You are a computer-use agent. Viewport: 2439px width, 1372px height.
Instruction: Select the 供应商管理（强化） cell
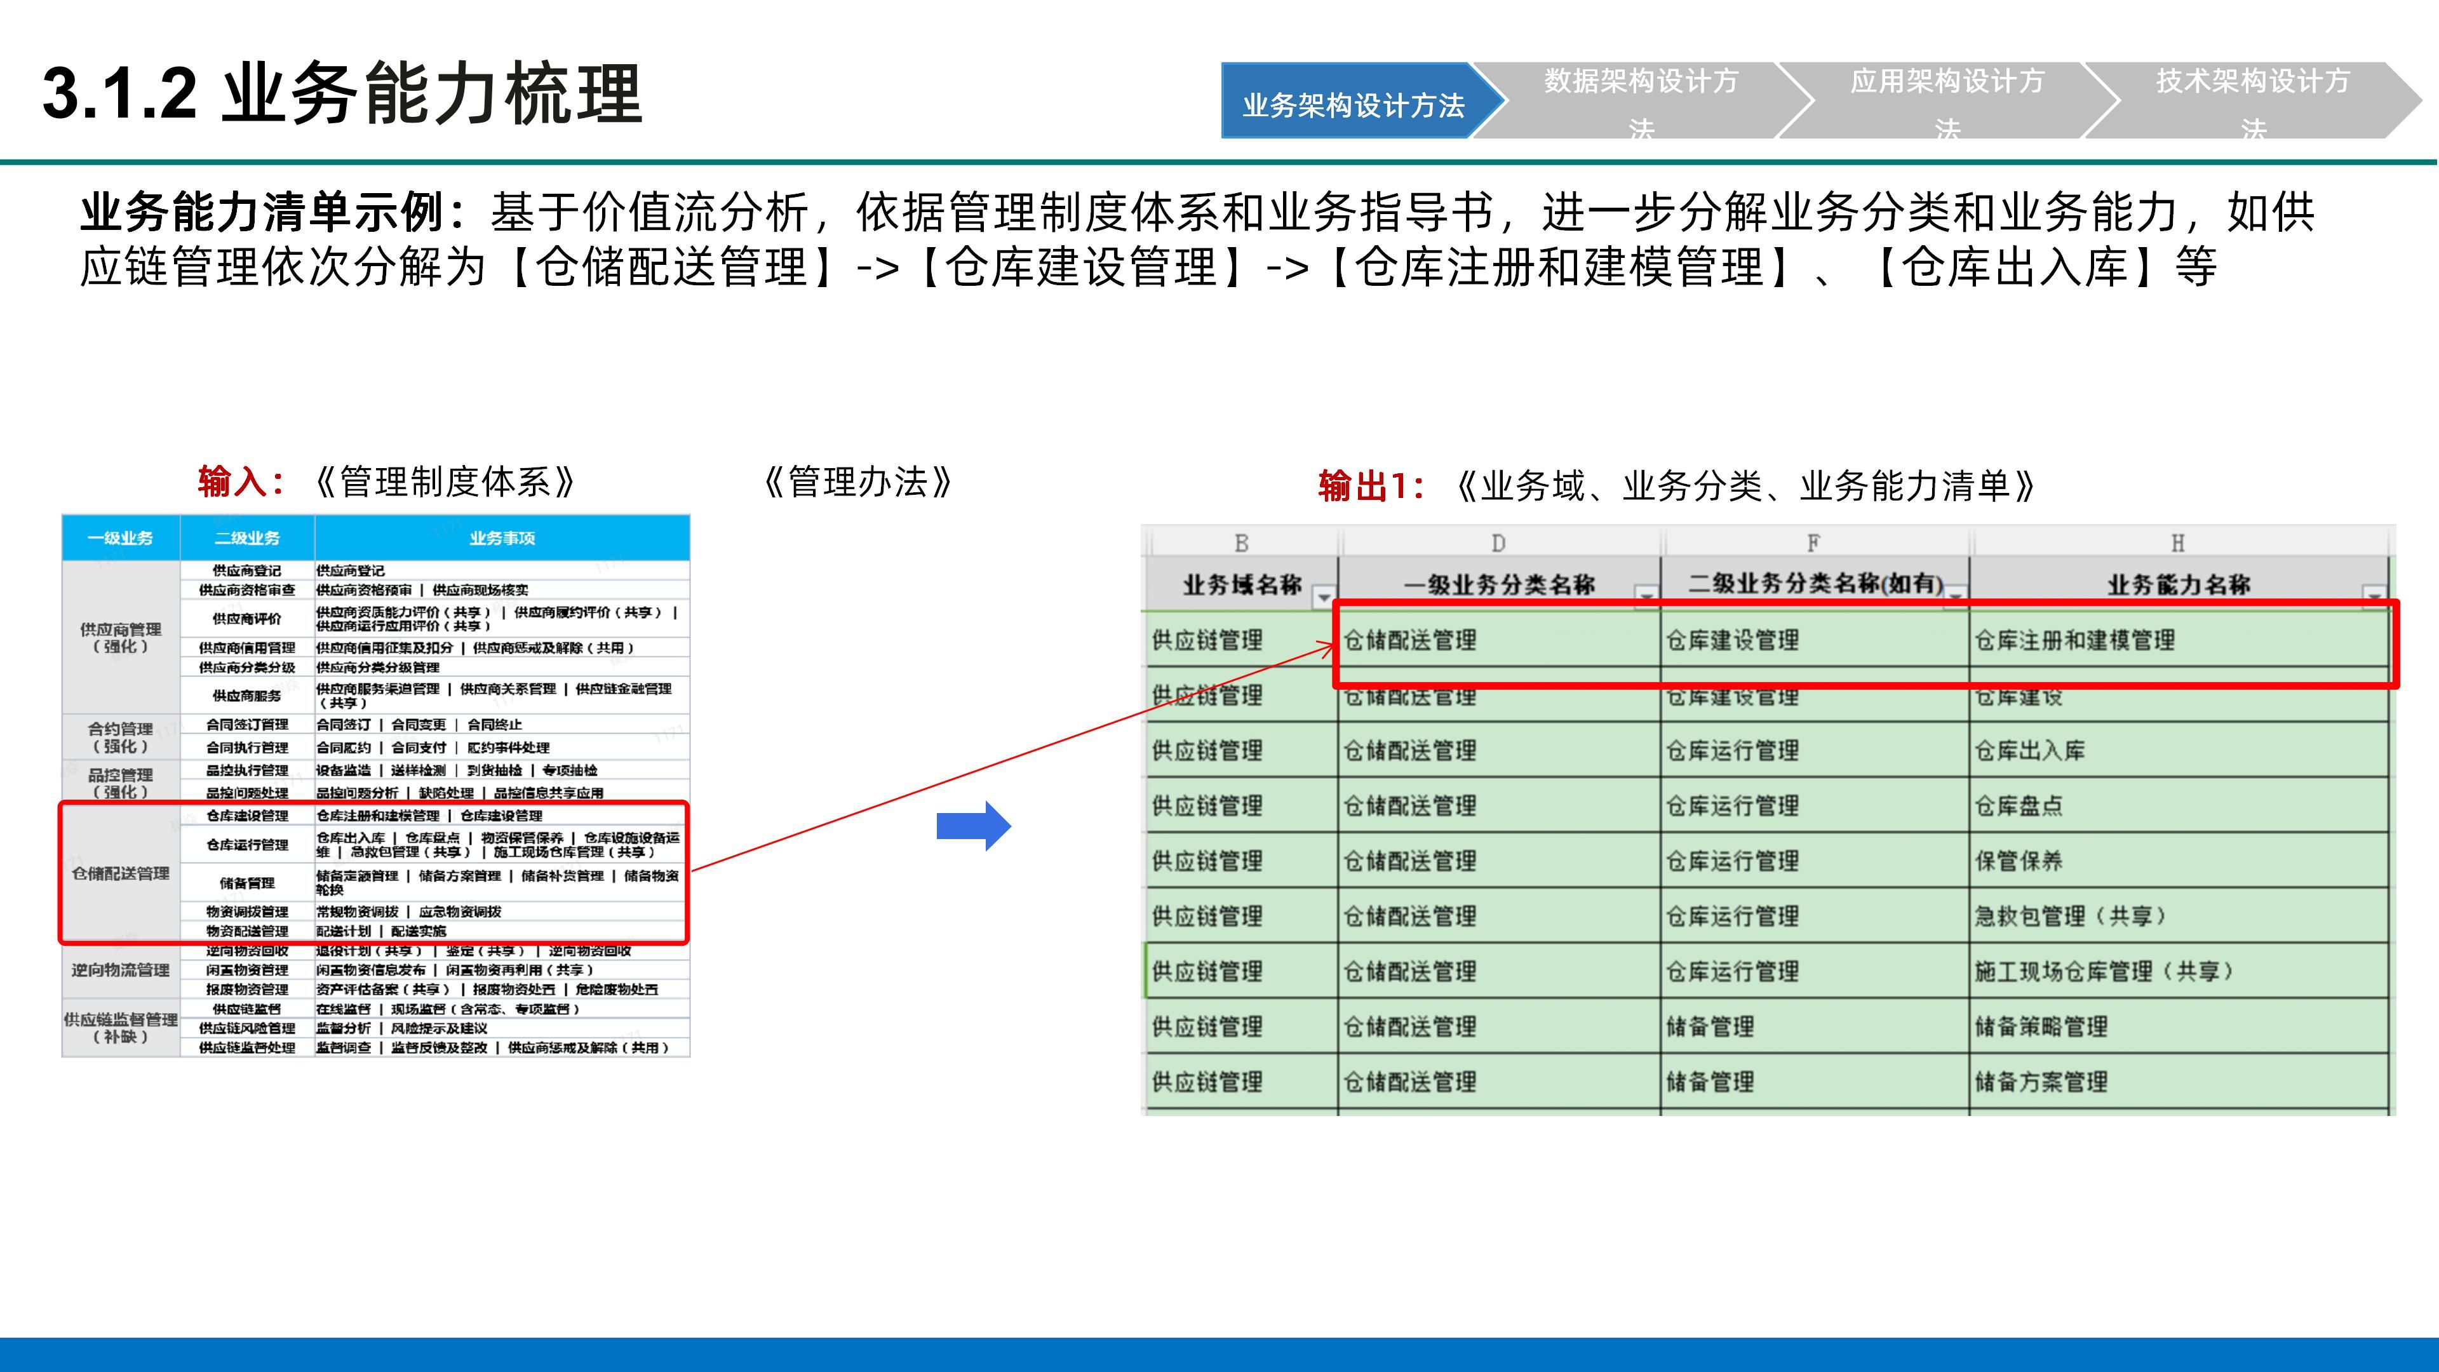120,637
